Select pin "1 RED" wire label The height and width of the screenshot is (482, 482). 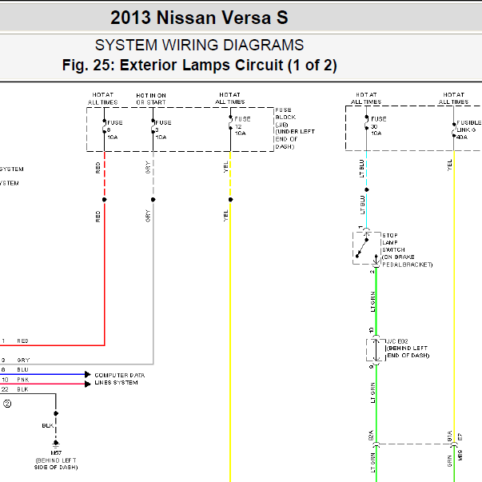click(14, 341)
